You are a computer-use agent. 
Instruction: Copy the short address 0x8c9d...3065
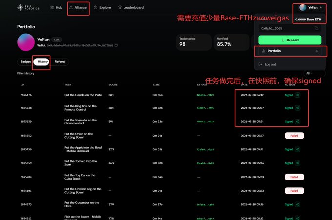(x=316, y=28)
